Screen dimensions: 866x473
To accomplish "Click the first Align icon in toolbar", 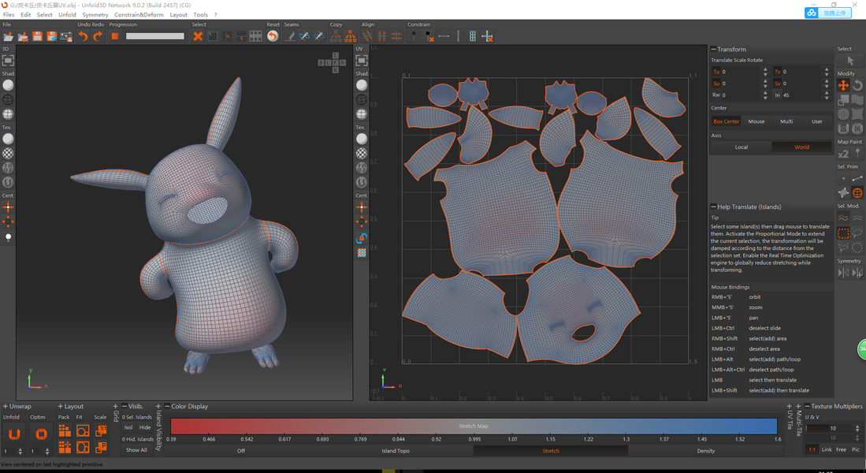I will click(x=367, y=36).
